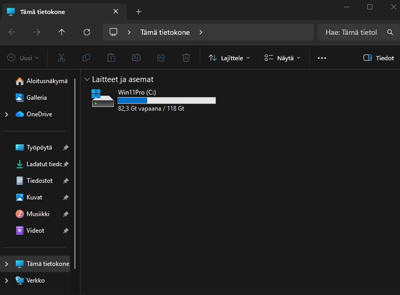Open the three-dot more options menu

pyautogui.click(x=322, y=58)
